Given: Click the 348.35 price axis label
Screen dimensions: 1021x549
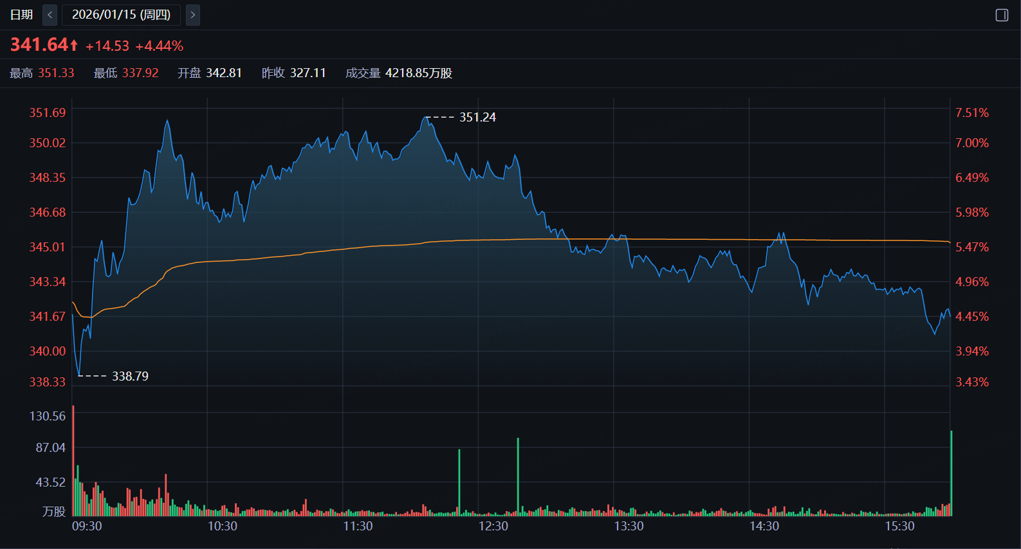Looking at the screenshot, I should pos(48,177).
